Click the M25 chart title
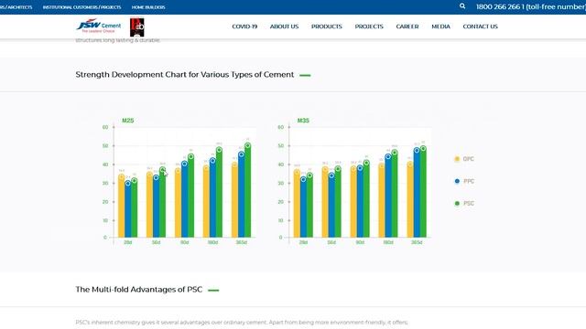 tap(128, 121)
